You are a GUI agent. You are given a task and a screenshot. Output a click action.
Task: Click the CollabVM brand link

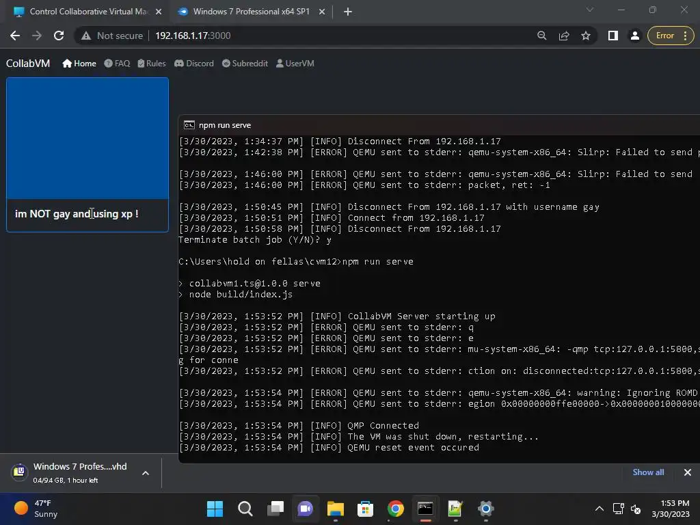point(28,64)
